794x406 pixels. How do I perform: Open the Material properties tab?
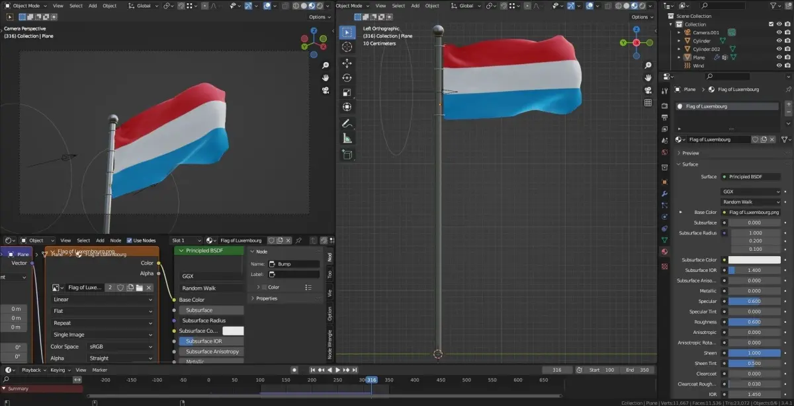(664, 252)
